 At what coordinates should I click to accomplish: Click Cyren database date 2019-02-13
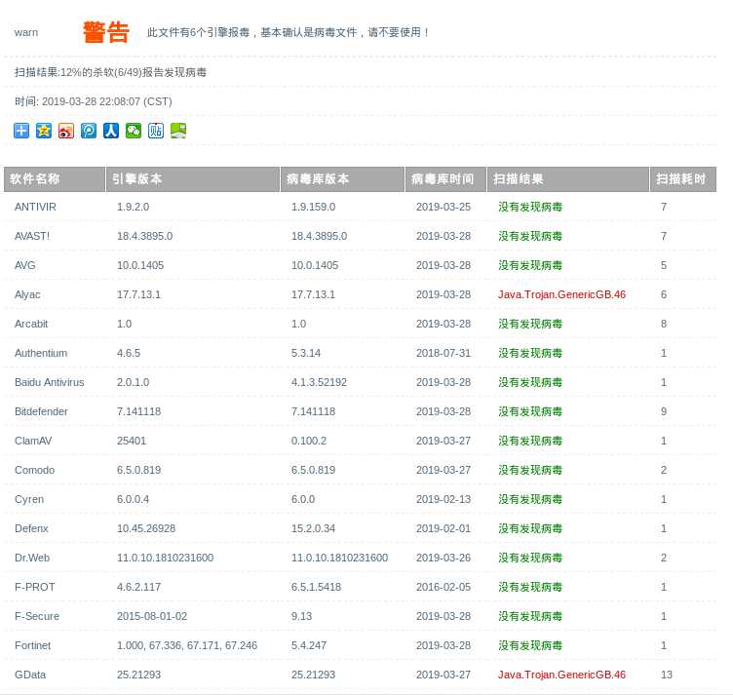pos(444,499)
